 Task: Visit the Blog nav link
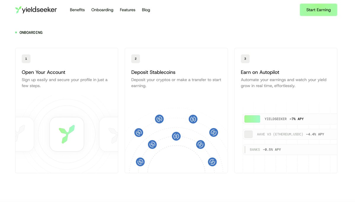pyautogui.click(x=146, y=10)
